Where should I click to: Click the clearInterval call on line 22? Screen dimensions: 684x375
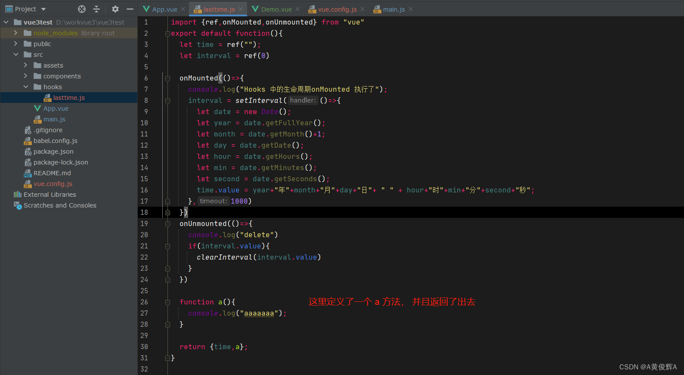[224, 257]
